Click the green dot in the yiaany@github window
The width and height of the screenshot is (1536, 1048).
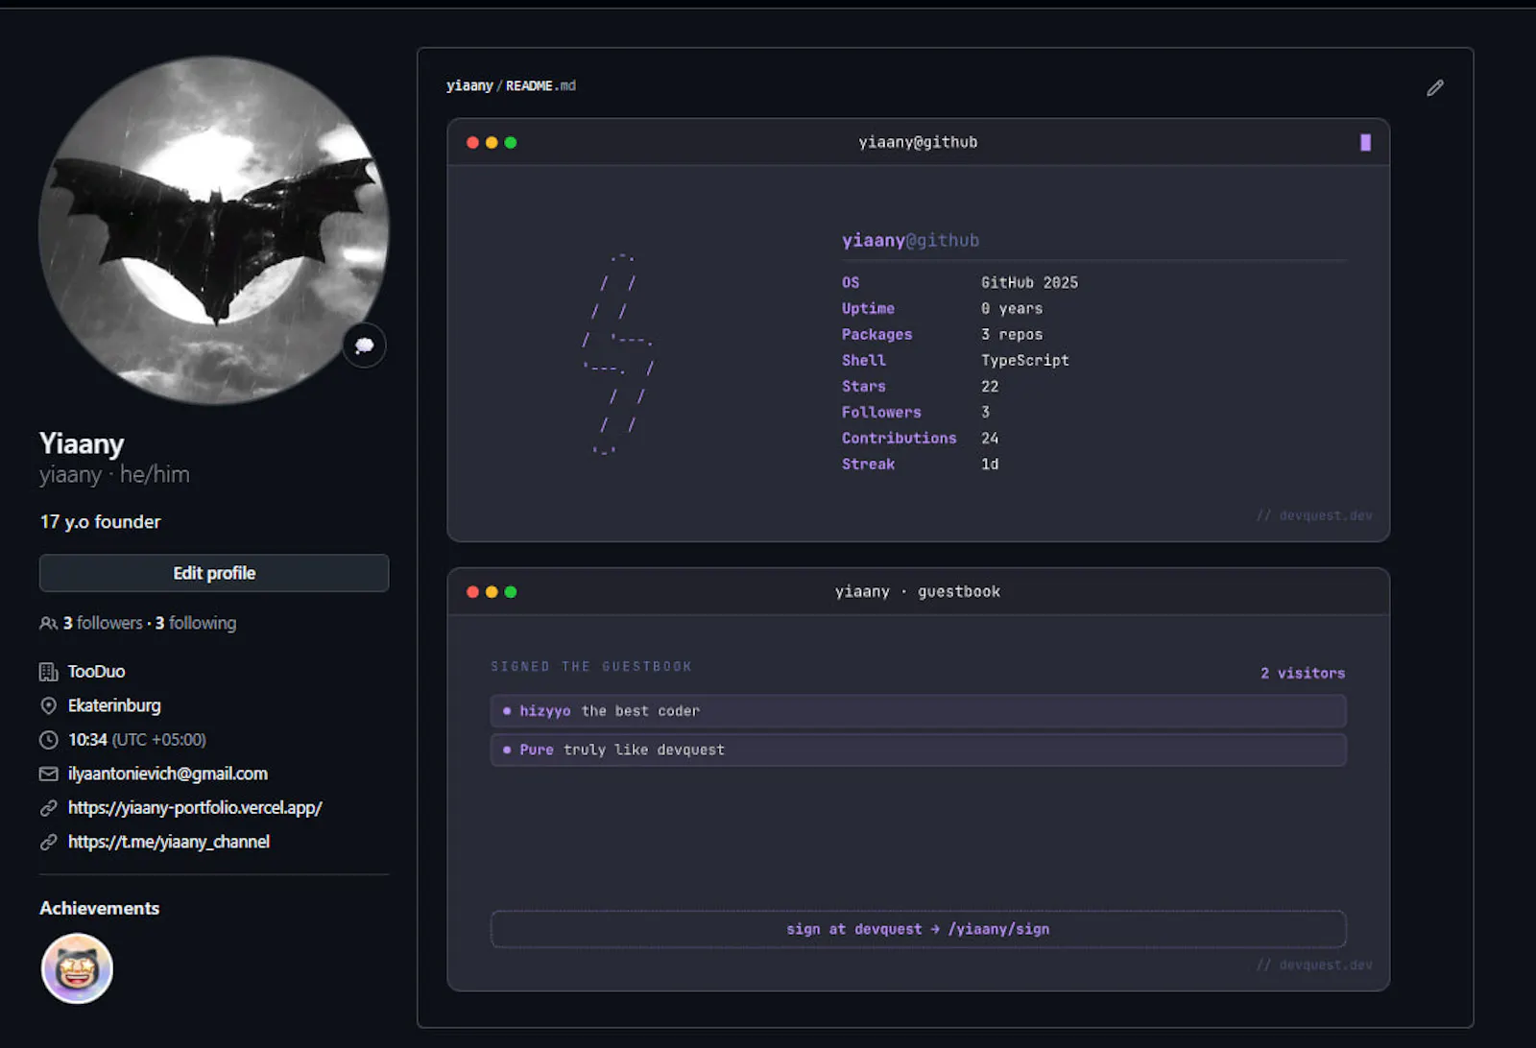coord(511,142)
